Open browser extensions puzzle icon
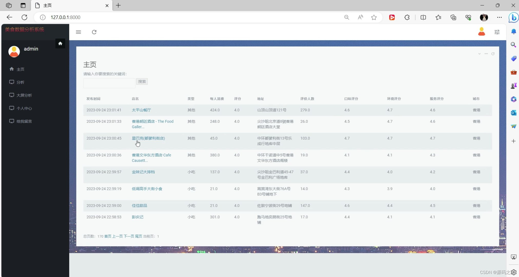The width and height of the screenshot is (519, 277). click(x=407, y=17)
